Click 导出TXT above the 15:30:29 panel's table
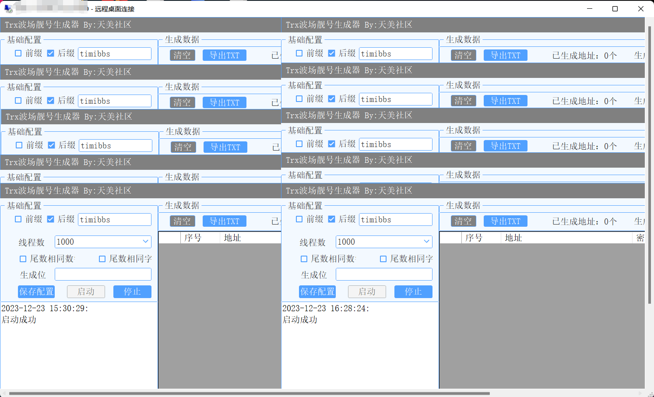Image resolution: width=654 pixels, height=397 pixels. 225,221
